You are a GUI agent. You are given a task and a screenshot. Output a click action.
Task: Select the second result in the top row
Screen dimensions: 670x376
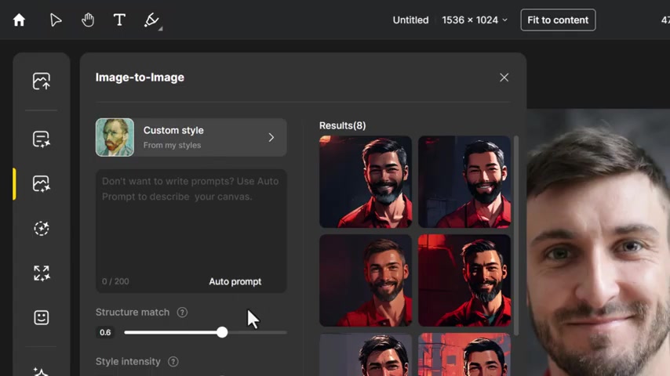coord(464,182)
